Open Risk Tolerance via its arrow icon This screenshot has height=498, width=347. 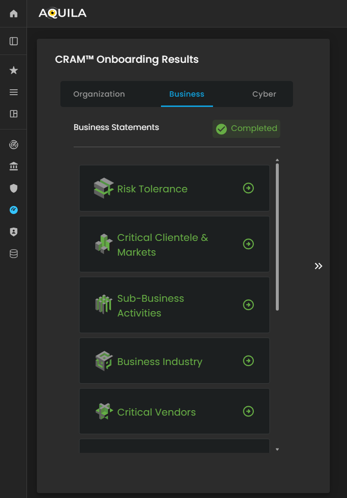248,188
